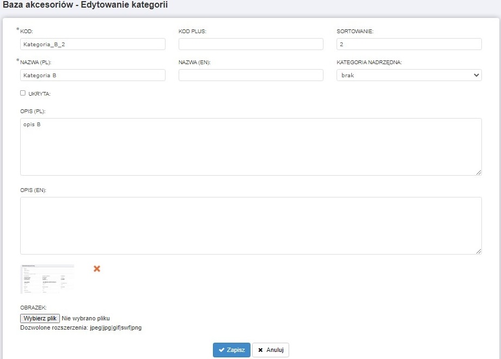Click the UKRYTA label text

point(40,94)
